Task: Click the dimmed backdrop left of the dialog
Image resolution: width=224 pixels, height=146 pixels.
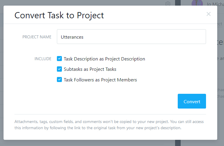Action: click(x=1, y=74)
